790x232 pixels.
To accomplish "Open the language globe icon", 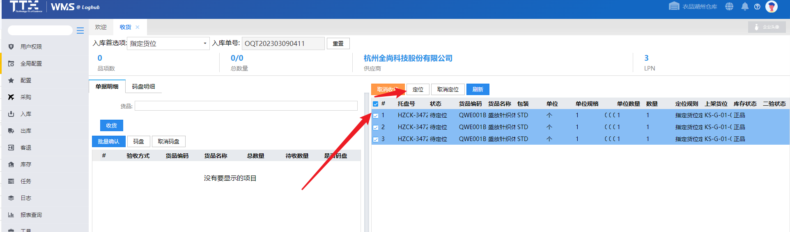I will coord(729,7).
